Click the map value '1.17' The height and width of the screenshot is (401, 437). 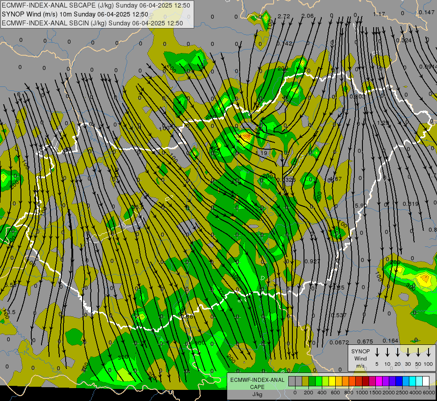tap(379, 14)
